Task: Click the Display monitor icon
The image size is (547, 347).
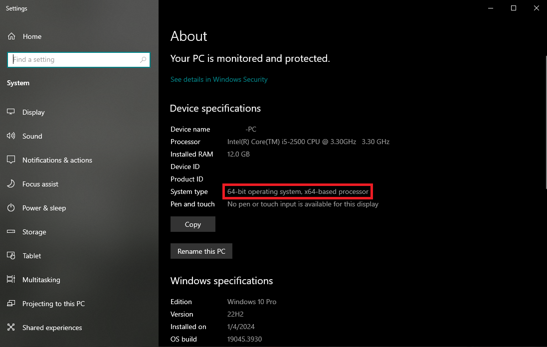Action: pyautogui.click(x=11, y=112)
